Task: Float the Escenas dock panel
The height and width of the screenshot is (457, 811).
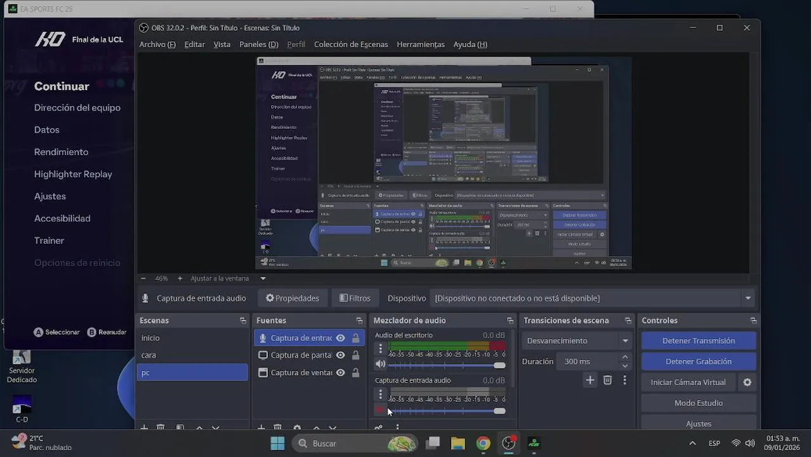Action: tap(242, 321)
